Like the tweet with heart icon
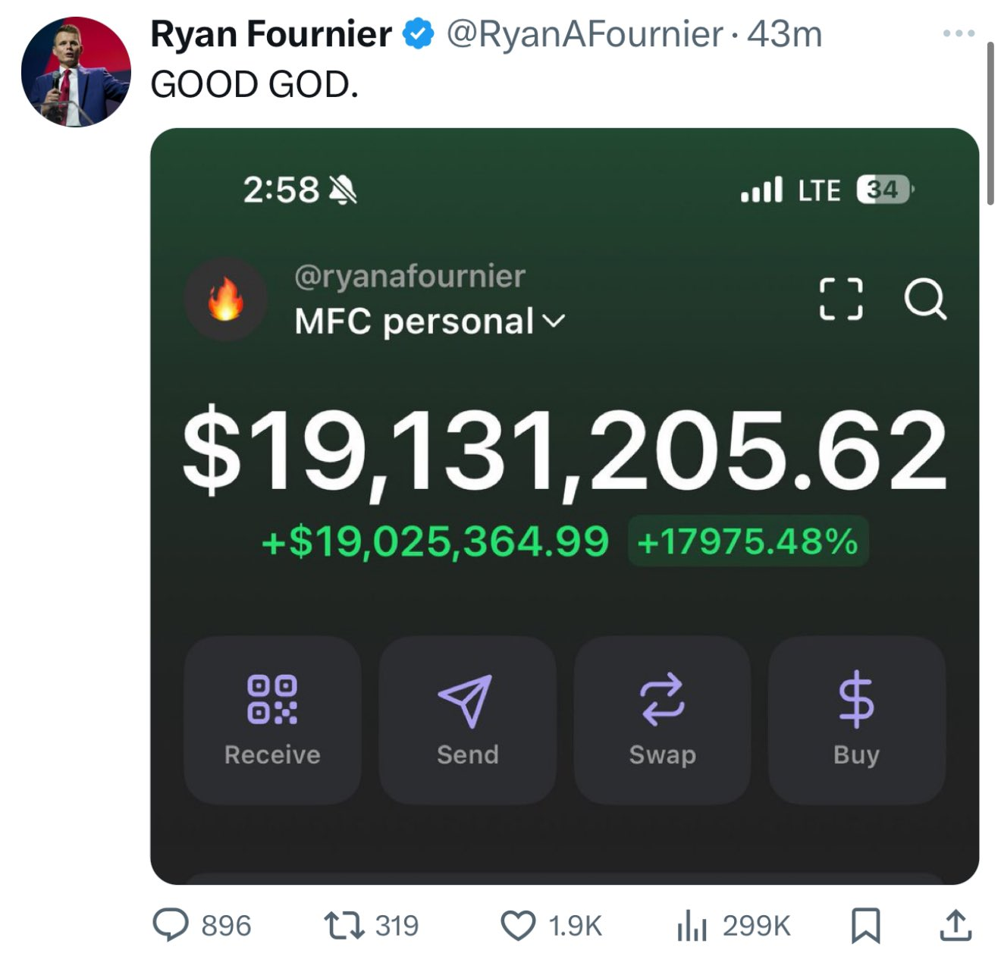This screenshot has height=969, width=1001. pyautogui.click(x=519, y=926)
